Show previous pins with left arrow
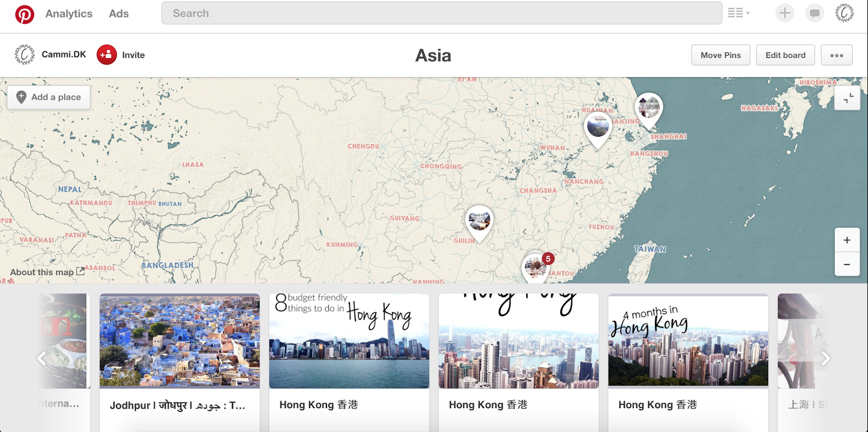 (42, 358)
